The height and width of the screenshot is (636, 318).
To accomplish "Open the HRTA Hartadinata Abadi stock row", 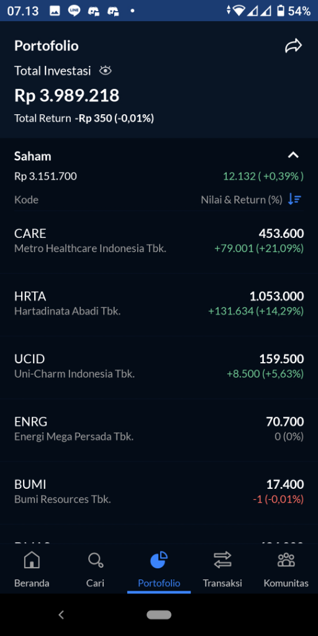I will tap(159, 304).
